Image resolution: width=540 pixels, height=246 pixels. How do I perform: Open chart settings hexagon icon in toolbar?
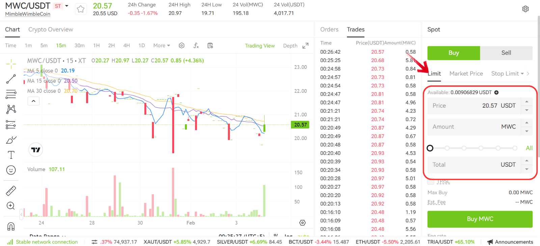[182, 46]
